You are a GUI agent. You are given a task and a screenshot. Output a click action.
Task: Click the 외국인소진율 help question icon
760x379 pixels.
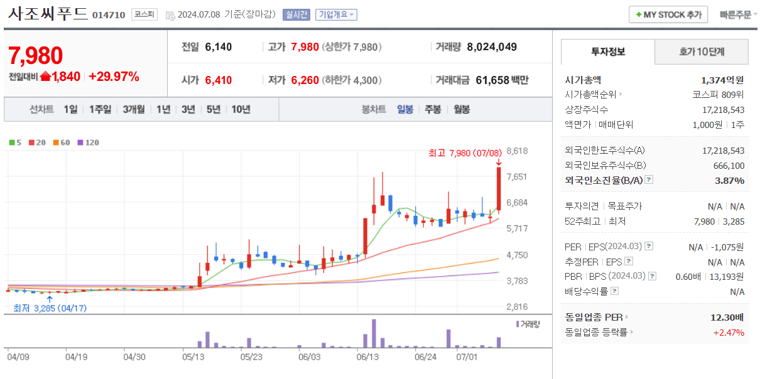point(649,180)
